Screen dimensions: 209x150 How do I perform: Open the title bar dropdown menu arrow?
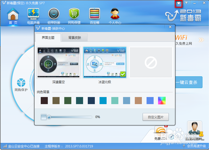click(186, 3)
